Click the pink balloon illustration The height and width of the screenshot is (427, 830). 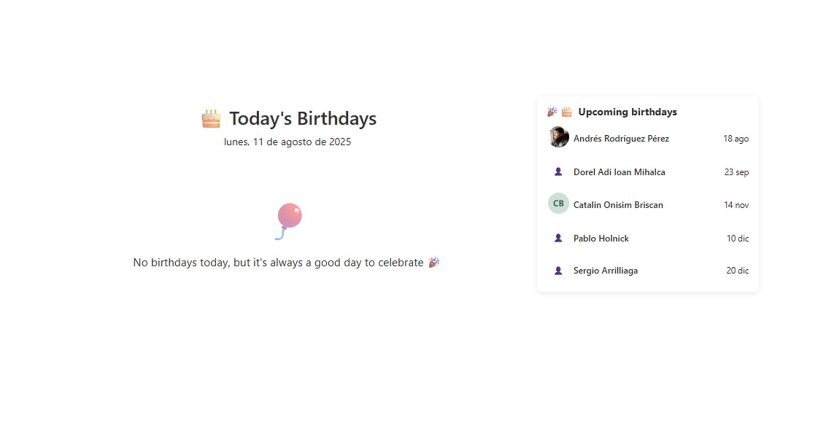(x=289, y=220)
